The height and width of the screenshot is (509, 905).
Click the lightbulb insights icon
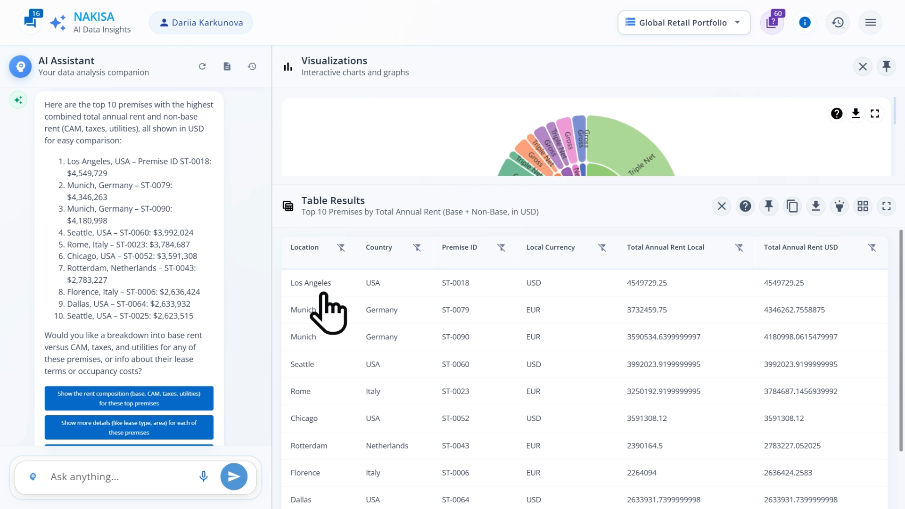(x=839, y=206)
